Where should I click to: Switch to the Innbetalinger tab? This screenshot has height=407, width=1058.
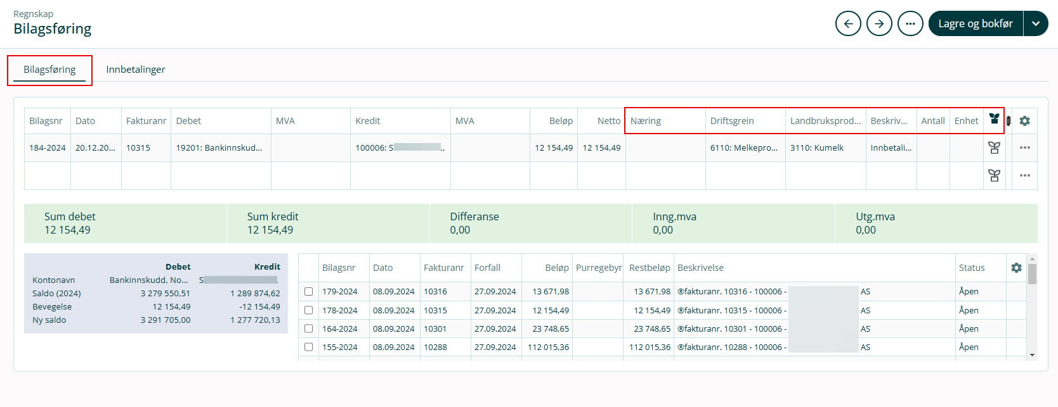(135, 70)
